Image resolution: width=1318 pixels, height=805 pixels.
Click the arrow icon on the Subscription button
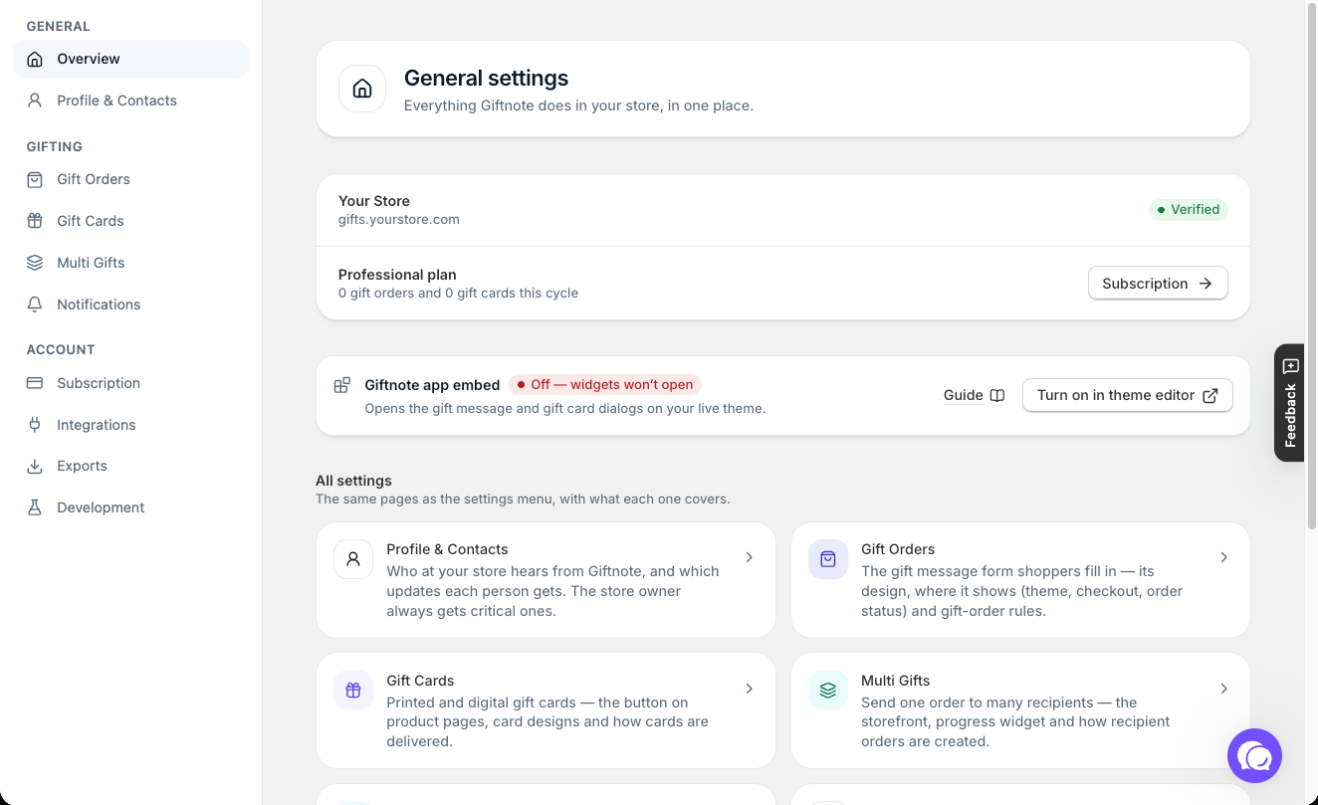click(x=1206, y=284)
